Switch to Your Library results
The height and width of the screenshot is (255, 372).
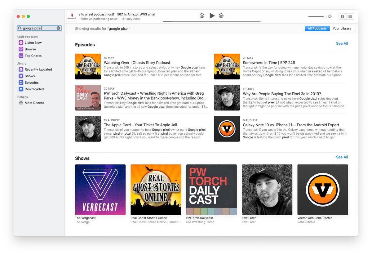(342, 28)
